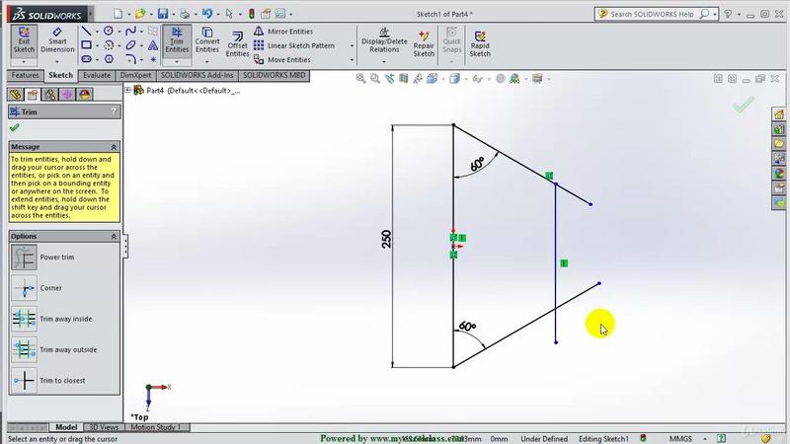Collapse the Message section
The image size is (790, 444).
pos(114,147)
